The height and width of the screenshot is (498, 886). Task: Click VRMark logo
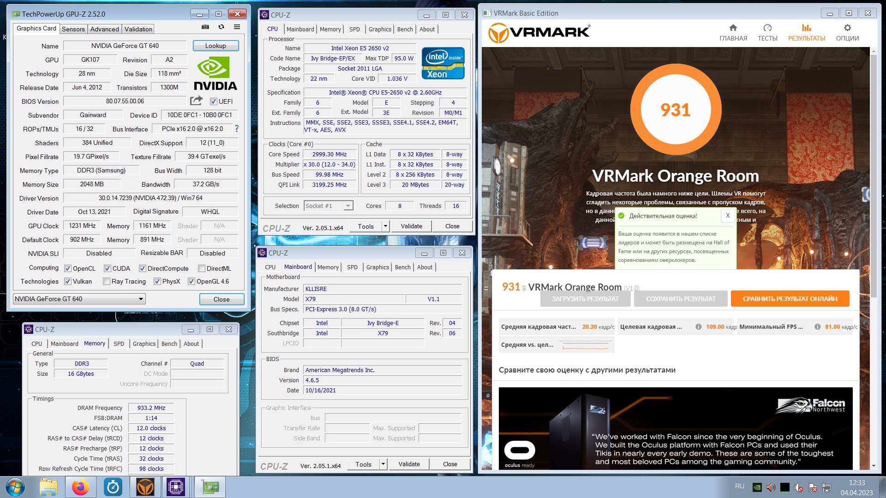[x=539, y=33]
